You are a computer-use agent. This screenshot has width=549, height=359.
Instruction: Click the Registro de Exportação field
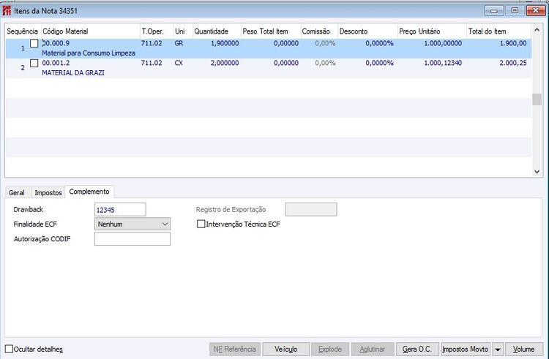pyautogui.click(x=311, y=209)
